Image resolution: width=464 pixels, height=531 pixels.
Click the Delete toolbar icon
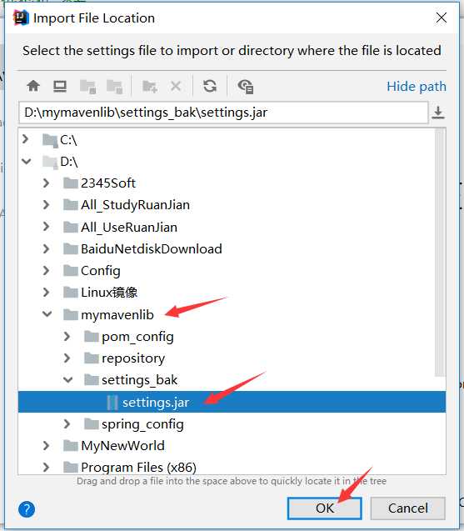pos(176,86)
